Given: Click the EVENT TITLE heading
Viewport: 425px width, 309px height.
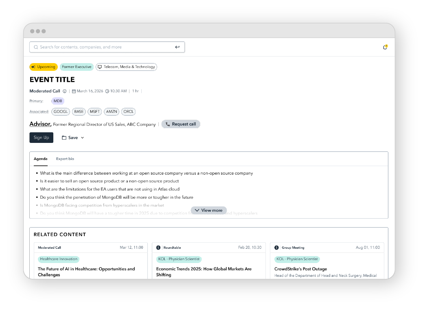Looking at the screenshot, I should [x=52, y=80].
